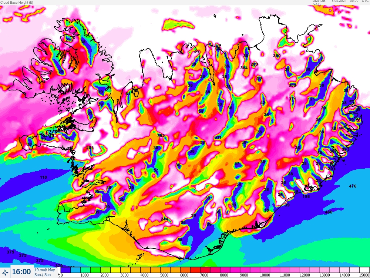
Task: Click the '118' value over the ocean
Action: [43, 177]
